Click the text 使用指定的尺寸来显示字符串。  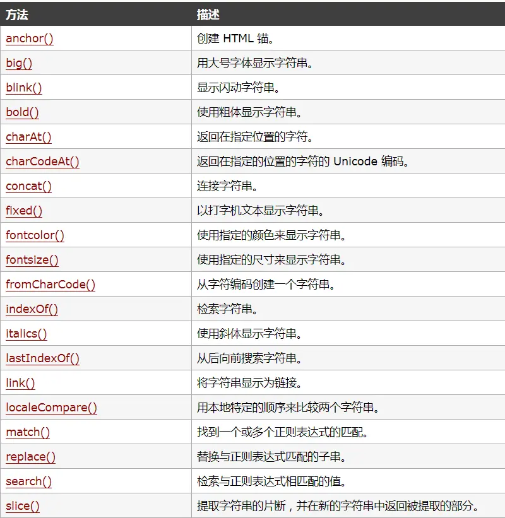tap(271, 260)
